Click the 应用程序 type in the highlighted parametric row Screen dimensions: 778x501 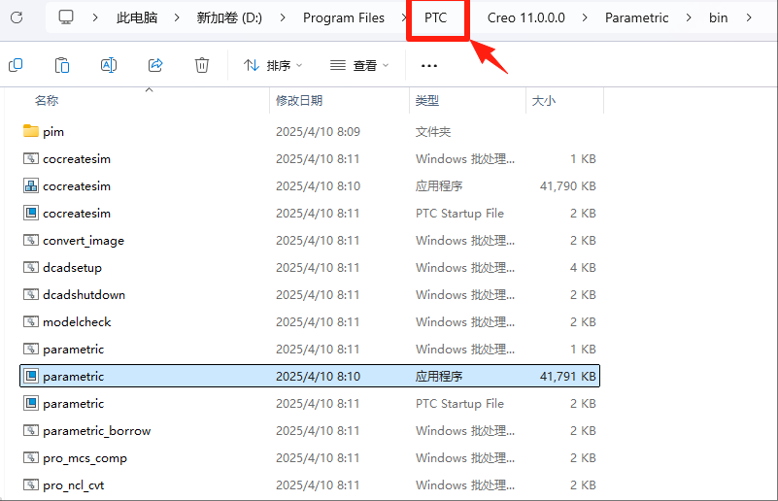439,376
